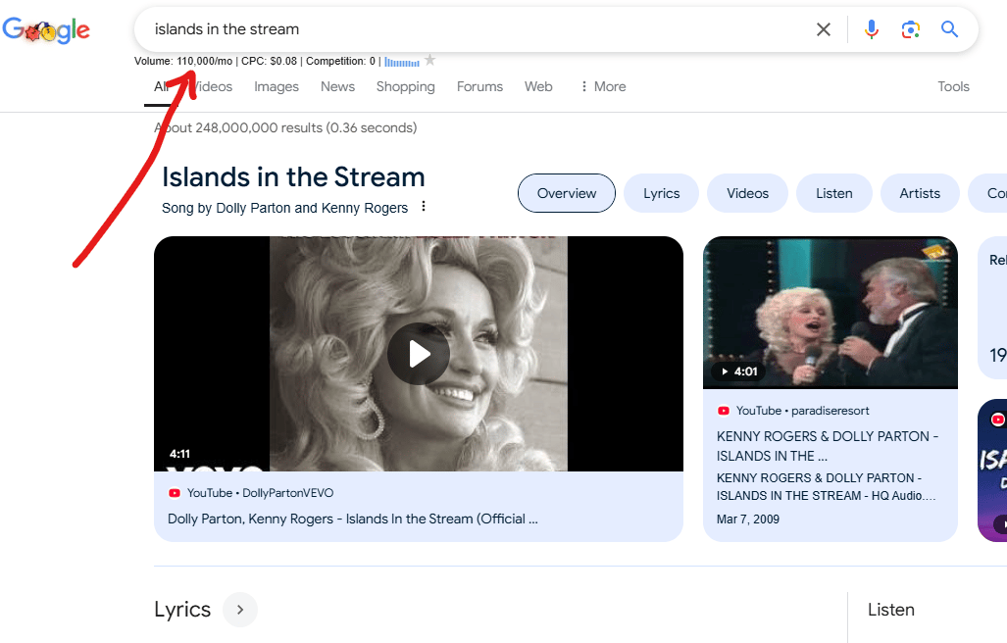Click the Islands in the Stream title
The image size is (1007, 643).
pos(293,177)
